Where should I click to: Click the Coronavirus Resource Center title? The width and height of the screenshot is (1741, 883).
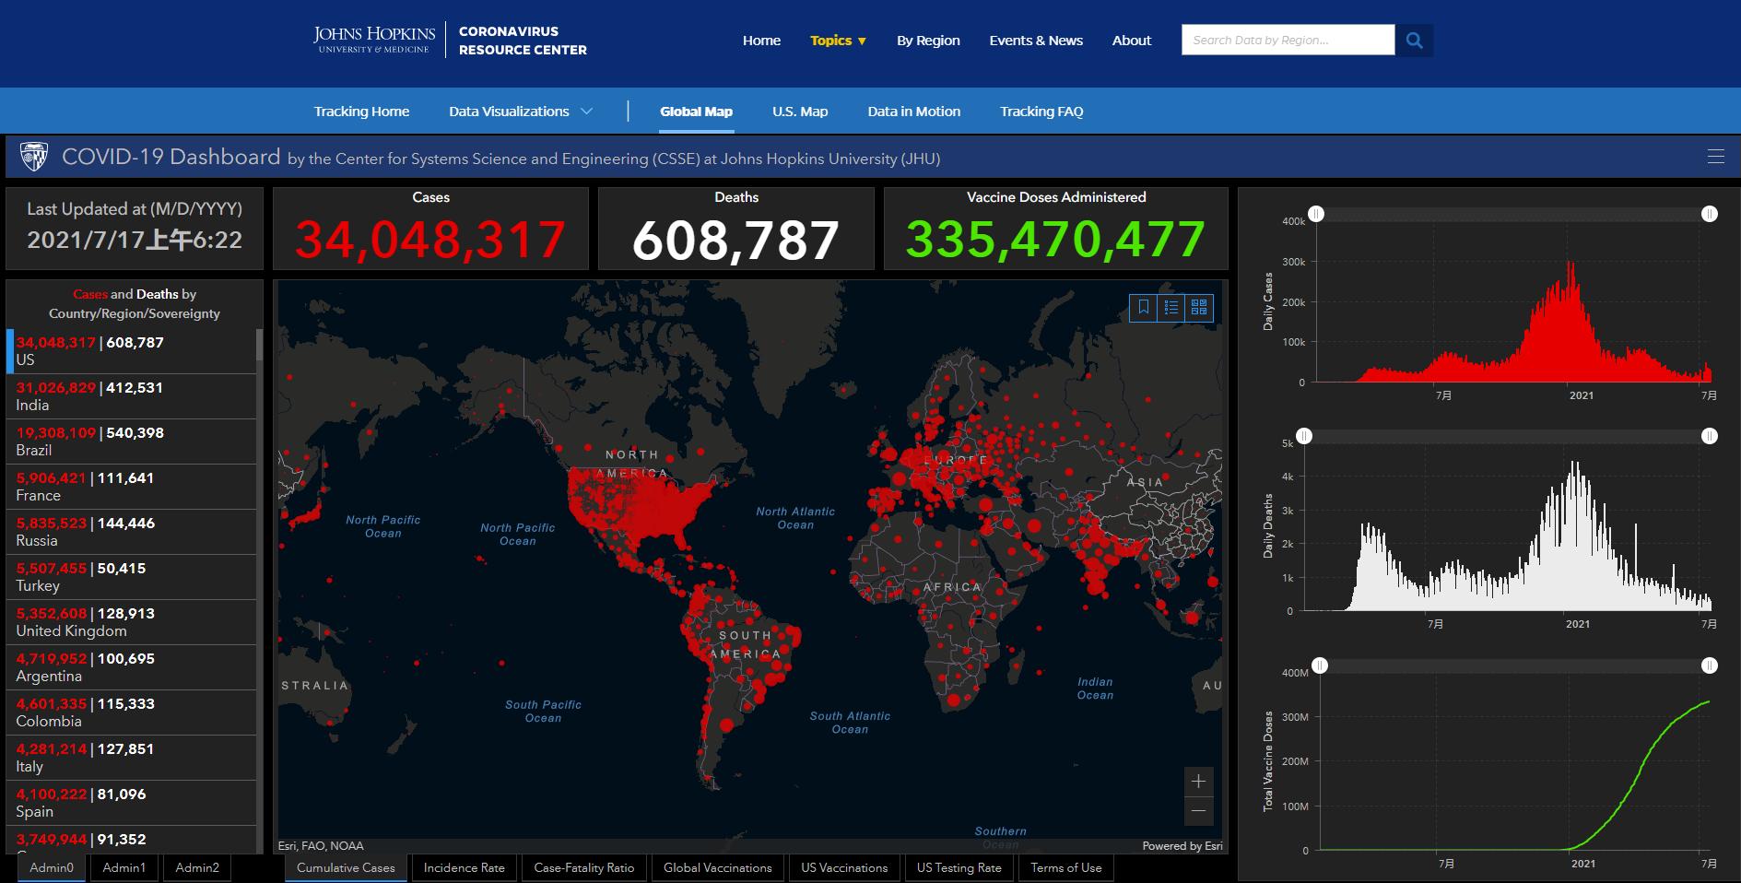click(x=523, y=41)
